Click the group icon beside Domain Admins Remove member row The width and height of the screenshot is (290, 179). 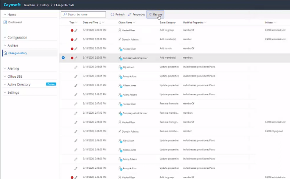coord(120,132)
